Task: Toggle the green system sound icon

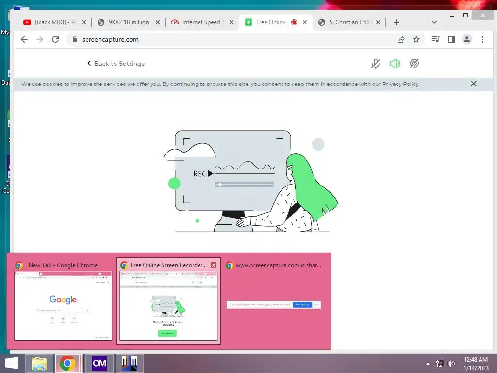Action: (395, 64)
